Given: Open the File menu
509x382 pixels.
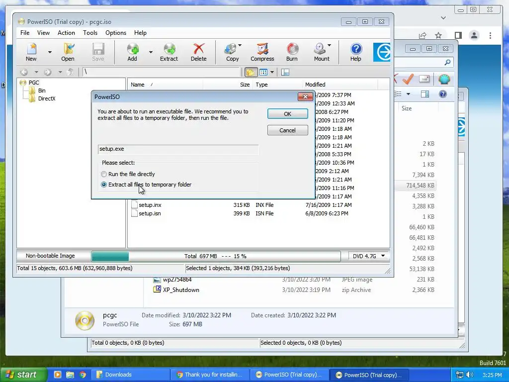Looking at the screenshot, I should pyautogui.click(x=25, y=33).
